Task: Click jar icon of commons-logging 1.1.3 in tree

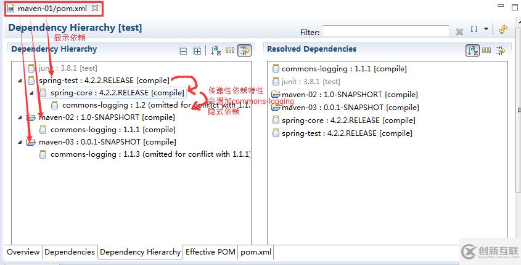Action: click(x=43, y=154)
